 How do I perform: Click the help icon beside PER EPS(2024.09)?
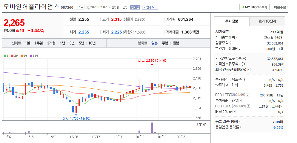247,95
